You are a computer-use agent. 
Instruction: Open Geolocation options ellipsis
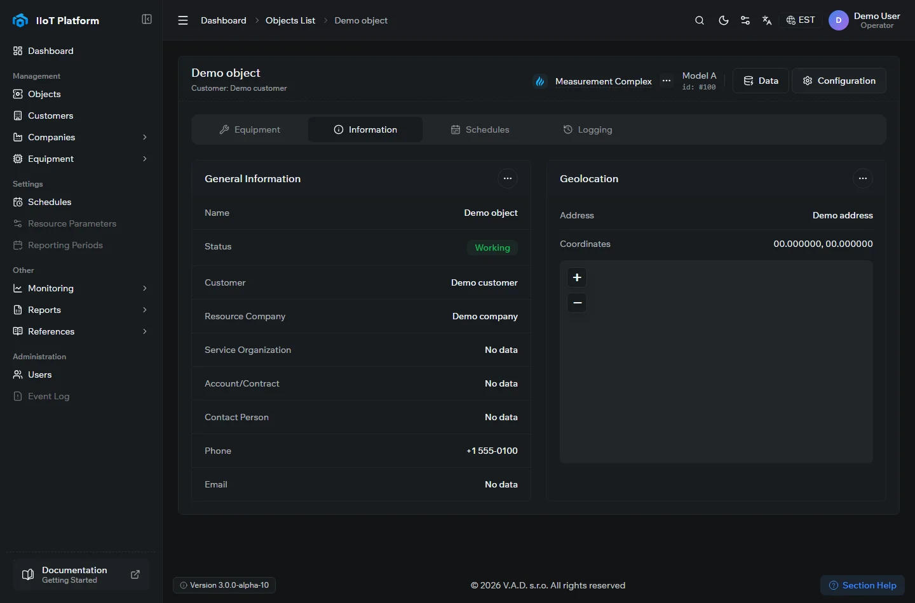pos(863,178)
